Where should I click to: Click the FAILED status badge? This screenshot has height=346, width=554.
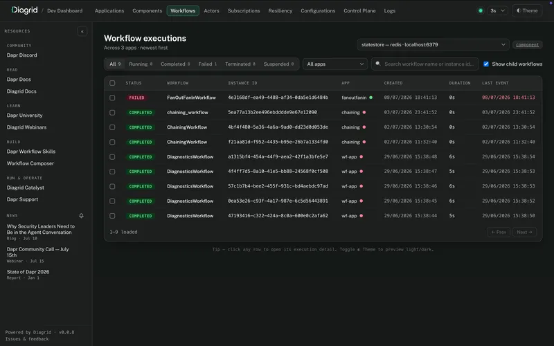(x=136, y=98)
